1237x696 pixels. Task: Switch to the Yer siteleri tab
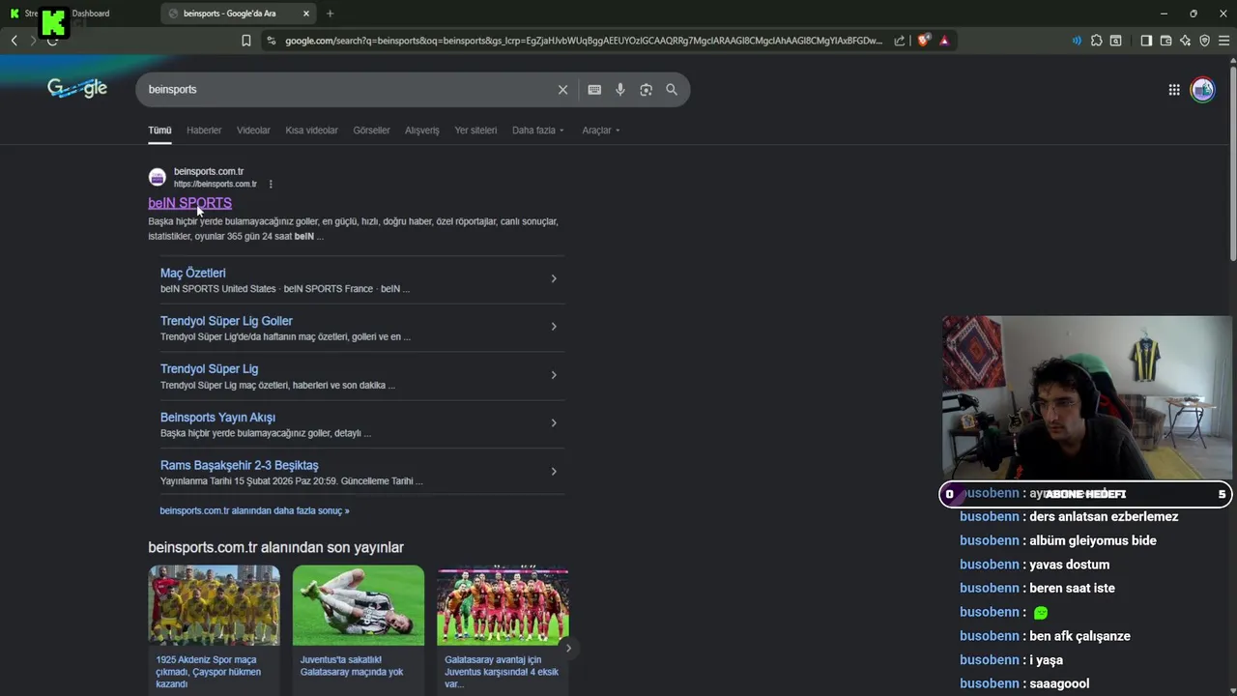475,130
